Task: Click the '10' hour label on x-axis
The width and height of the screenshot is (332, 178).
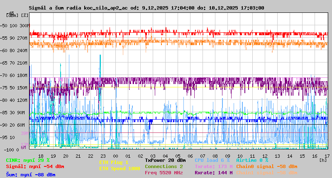Action: pyautogui.click(x=240, y=156)
